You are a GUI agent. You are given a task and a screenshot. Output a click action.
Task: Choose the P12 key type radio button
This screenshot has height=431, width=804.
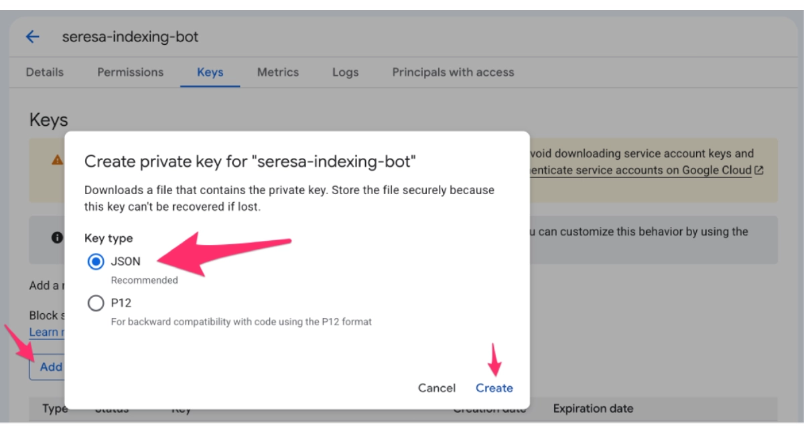96,303
